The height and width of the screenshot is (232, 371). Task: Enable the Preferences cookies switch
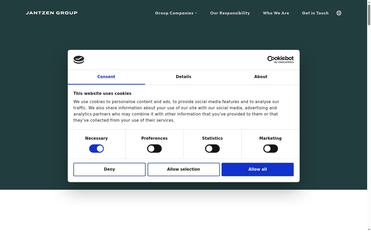coord(154,148)
